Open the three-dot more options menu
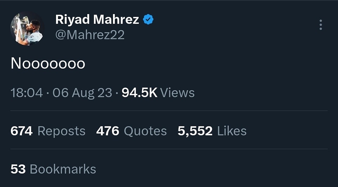 (320, 25)
